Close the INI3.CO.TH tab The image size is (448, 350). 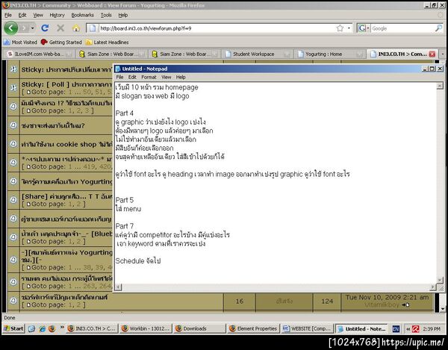(432, 54)
